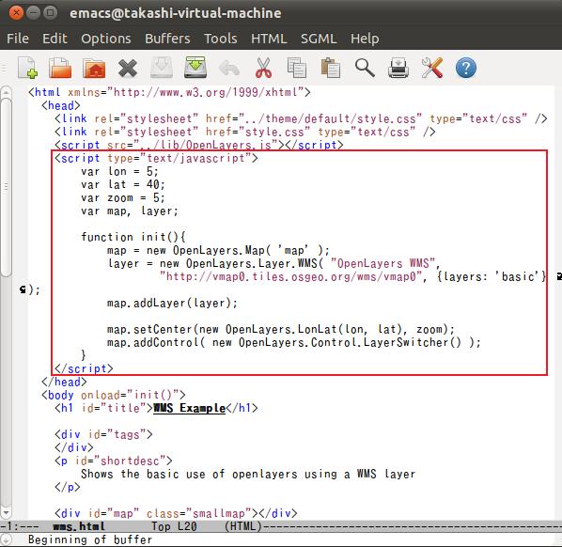Click the scrollbar up arrow

[x=6, y=92]
